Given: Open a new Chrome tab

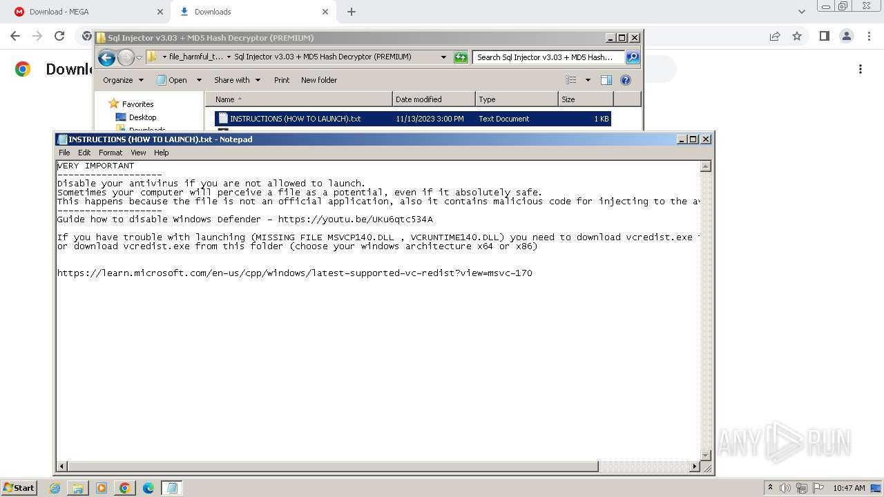Looking at the screenshot, I should coord(352,12).
